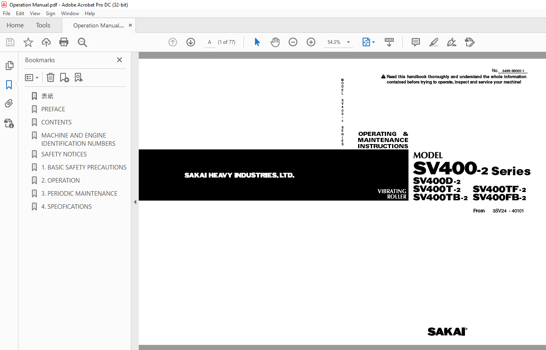The image size is (546, 350).
Task: Expand the zoom percentage dropdown arrow
Action: pyautogui.click(x=349, y=42)
